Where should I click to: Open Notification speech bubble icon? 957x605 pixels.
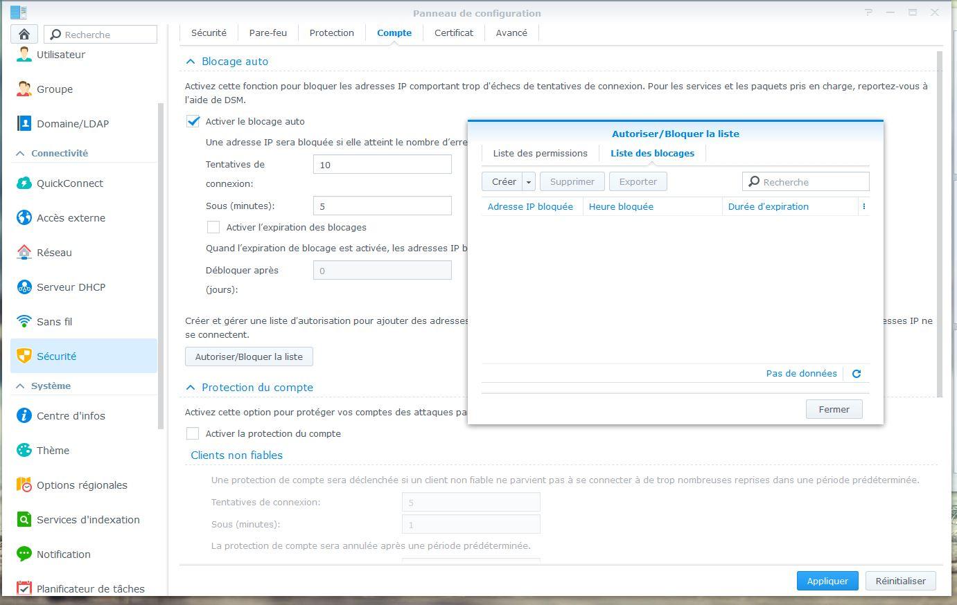[x=24, y=554]
